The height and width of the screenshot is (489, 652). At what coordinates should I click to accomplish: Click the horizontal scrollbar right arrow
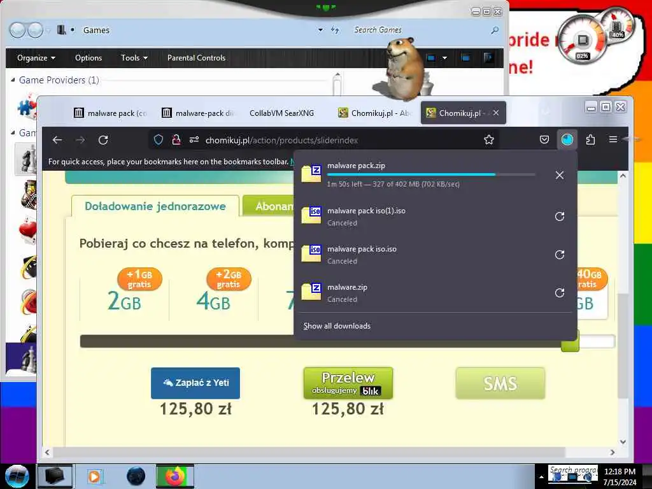pos(613,453)
